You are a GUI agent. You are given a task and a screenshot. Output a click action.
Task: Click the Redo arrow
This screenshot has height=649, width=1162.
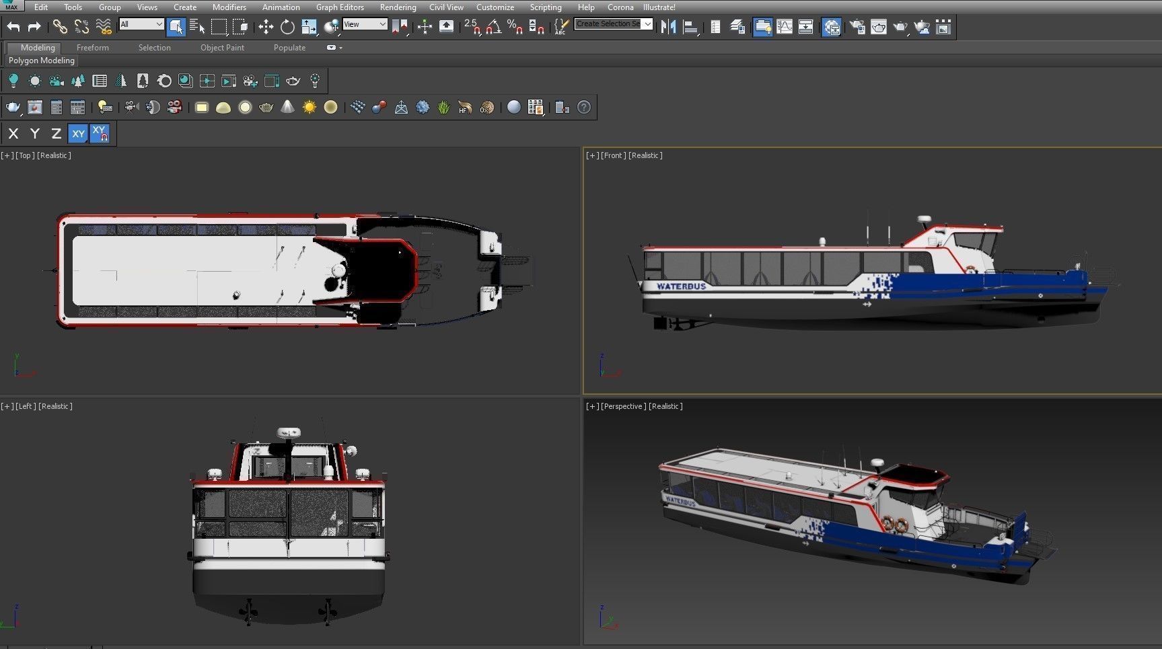coord(34,27)
